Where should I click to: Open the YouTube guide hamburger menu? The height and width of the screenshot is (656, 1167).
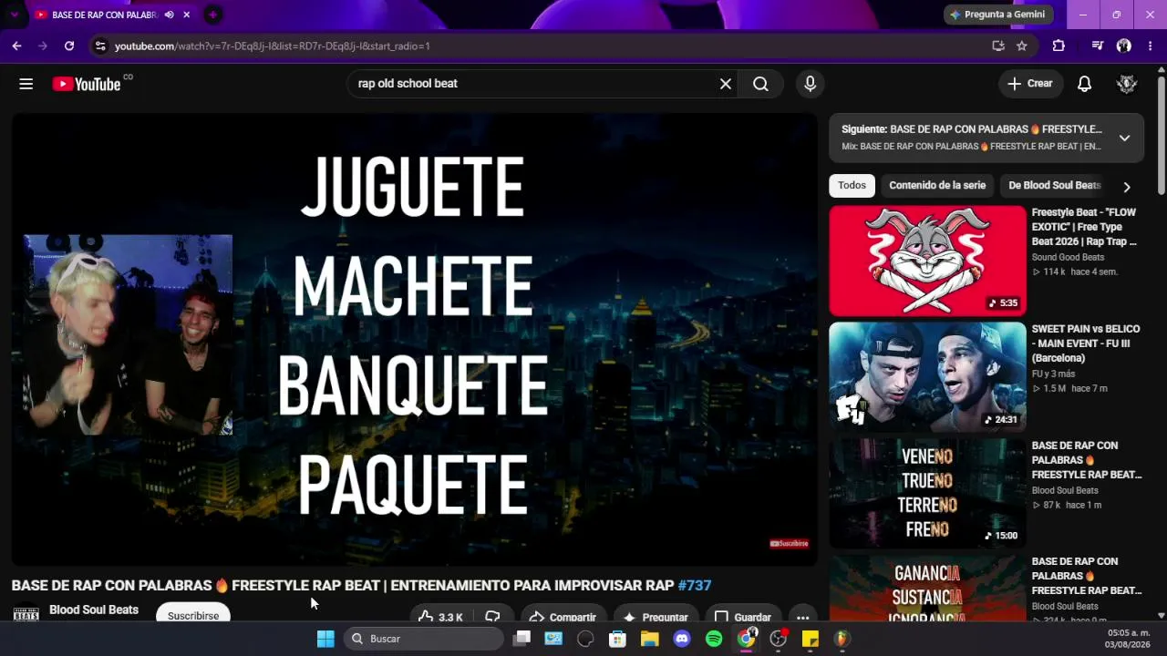[26, 84]
